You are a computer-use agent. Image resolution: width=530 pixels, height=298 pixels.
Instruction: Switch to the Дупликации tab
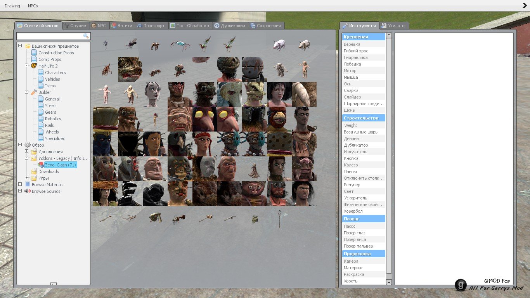230,26
